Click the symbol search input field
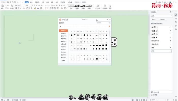Screen dimensions: 178x101 (x=102, y=23)
